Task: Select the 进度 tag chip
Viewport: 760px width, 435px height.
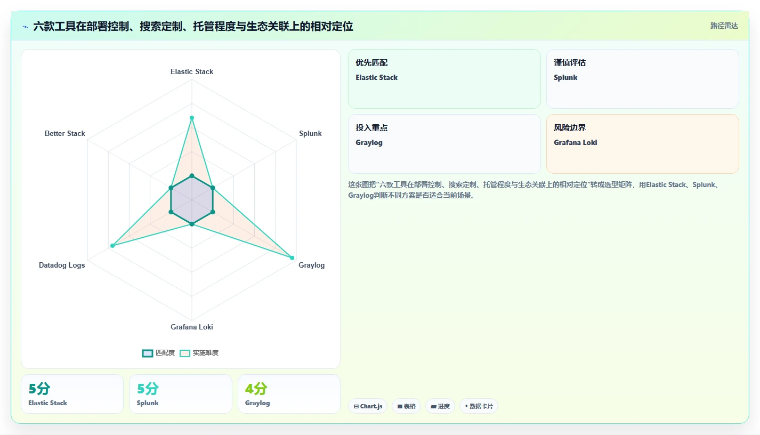Action: point(440,406)
